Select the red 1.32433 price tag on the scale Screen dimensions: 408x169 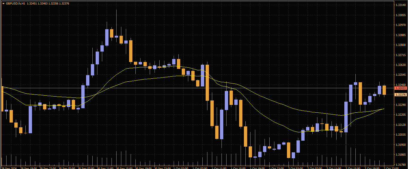(x=401, y=88)
